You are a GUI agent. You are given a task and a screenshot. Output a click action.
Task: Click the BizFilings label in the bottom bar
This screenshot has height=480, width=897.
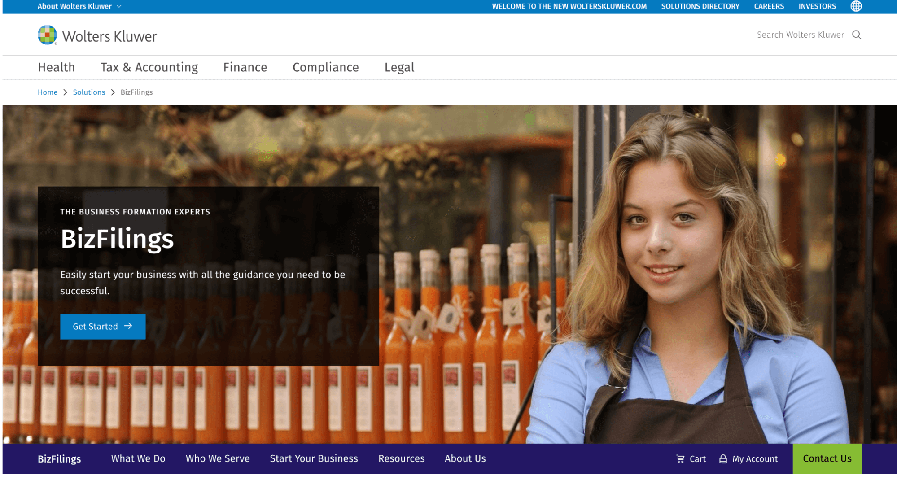coord(59,459)
